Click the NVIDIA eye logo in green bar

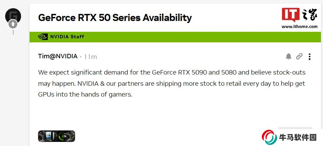tap(43, 37)
